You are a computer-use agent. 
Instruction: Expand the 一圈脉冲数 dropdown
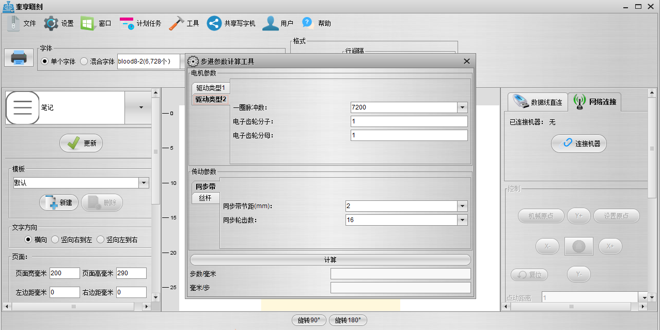[x=462, y=107]
